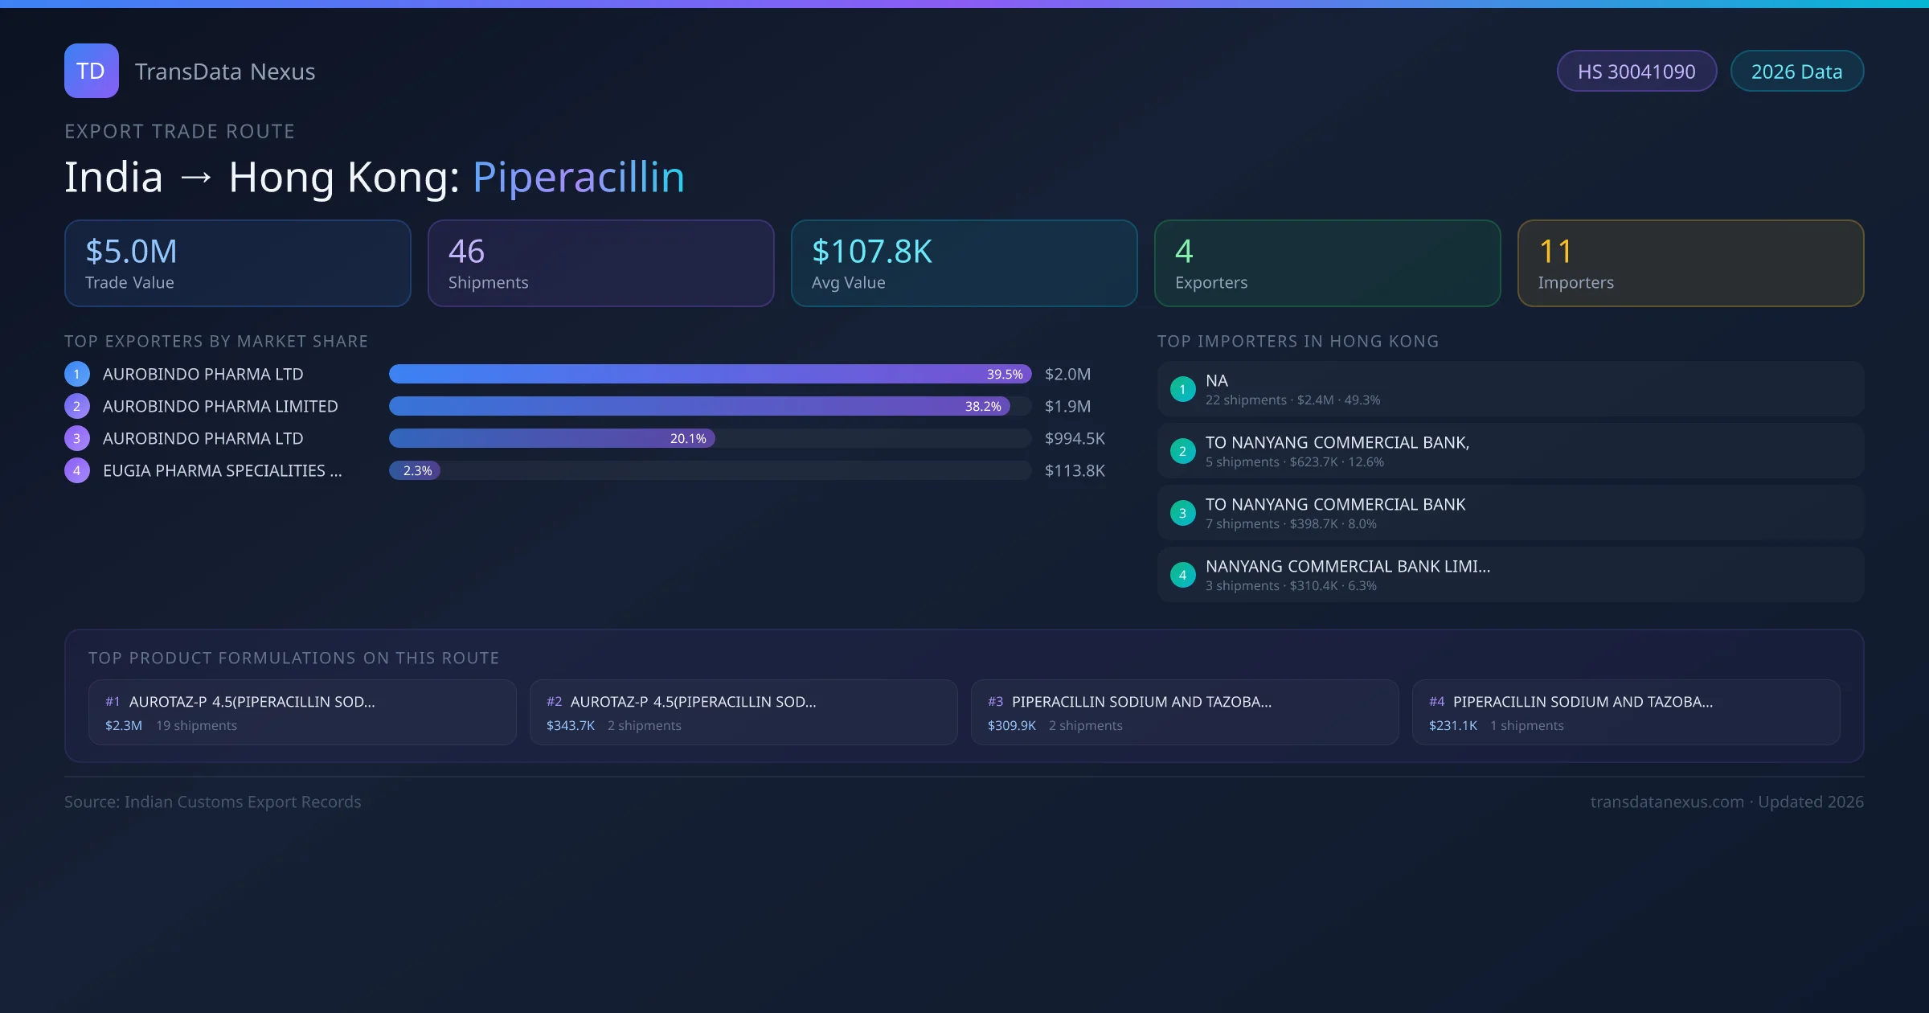
Task: Click the 11 Importers stat card
Action: (x=1690, y=263)
